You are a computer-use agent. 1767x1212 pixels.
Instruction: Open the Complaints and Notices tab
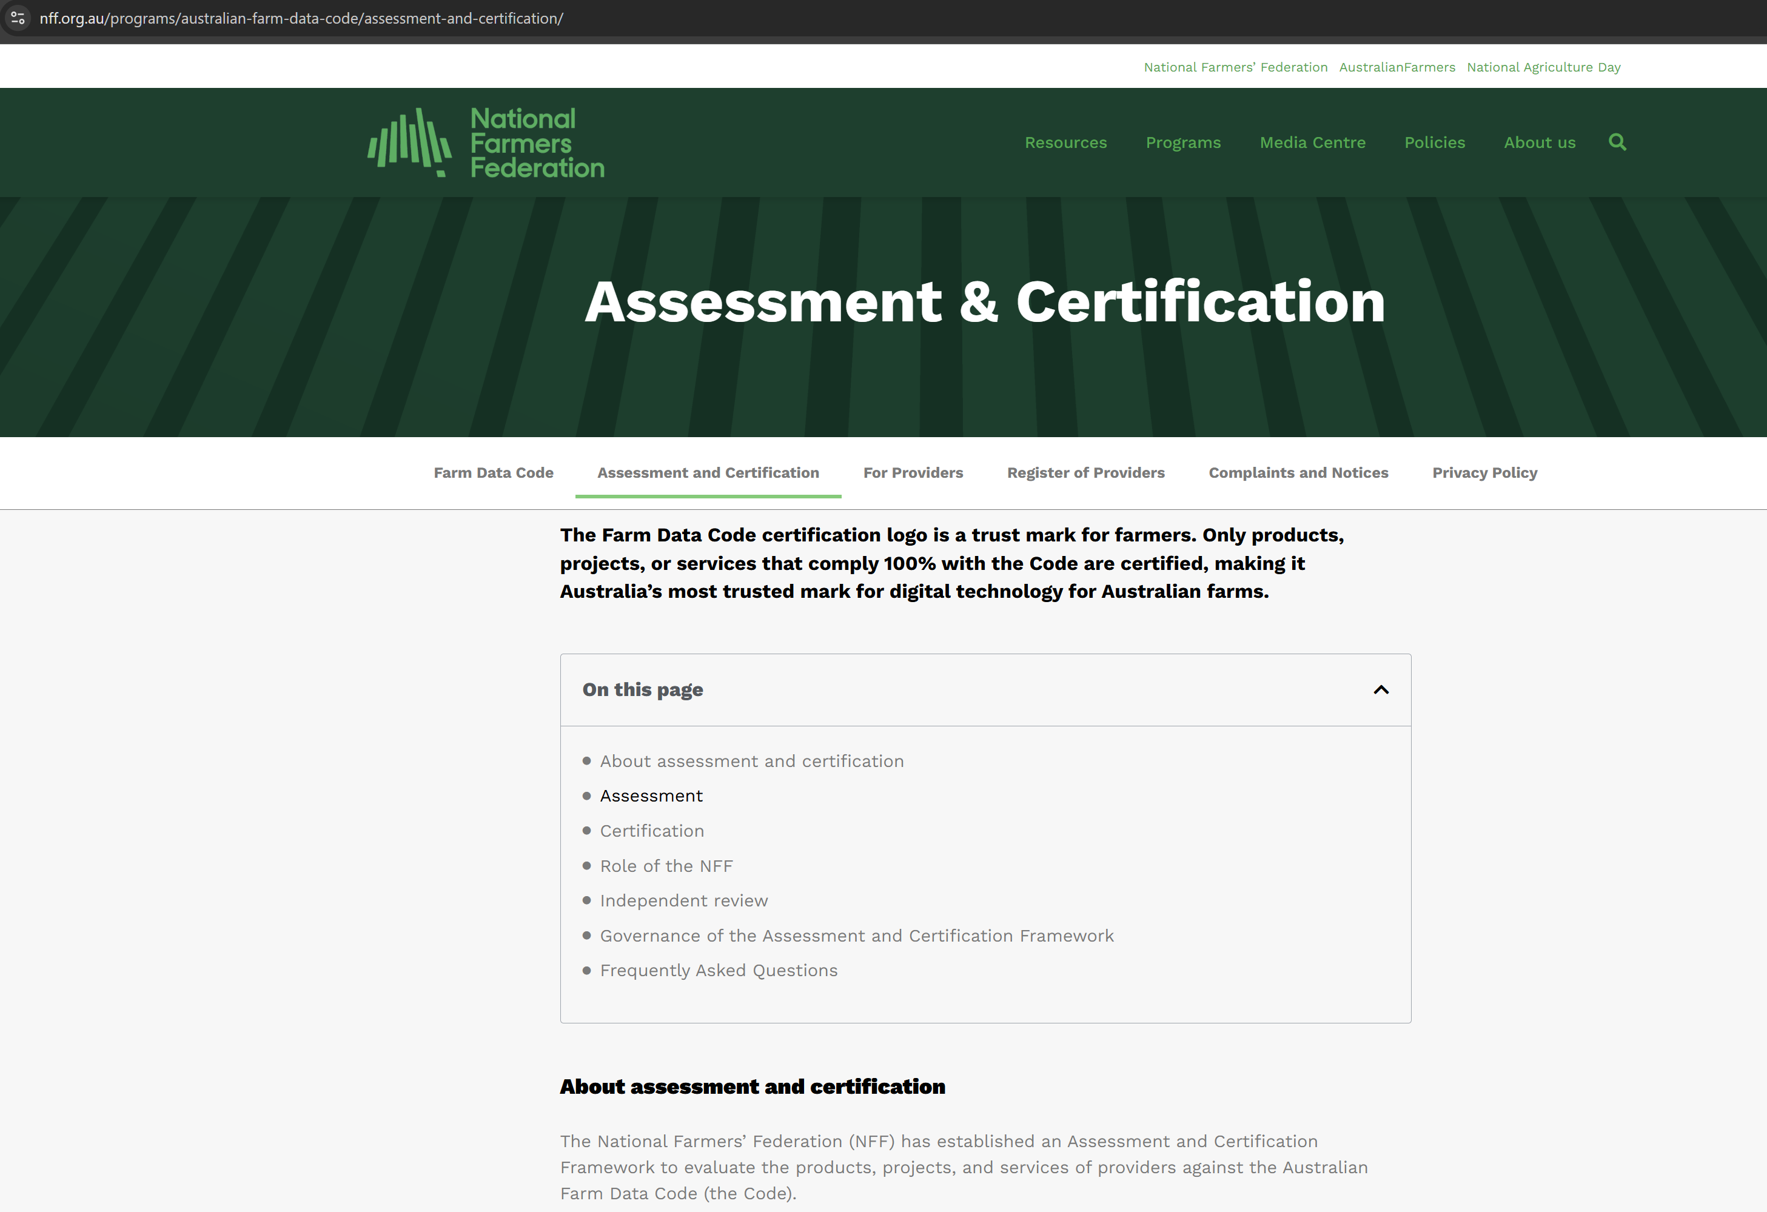click(1299, 472)
